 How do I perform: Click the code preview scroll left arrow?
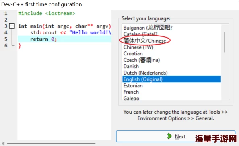(3, 143)
